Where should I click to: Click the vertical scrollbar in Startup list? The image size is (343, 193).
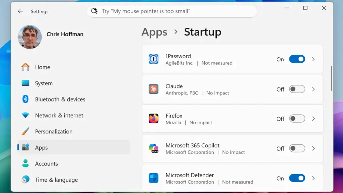pos(331,78)
